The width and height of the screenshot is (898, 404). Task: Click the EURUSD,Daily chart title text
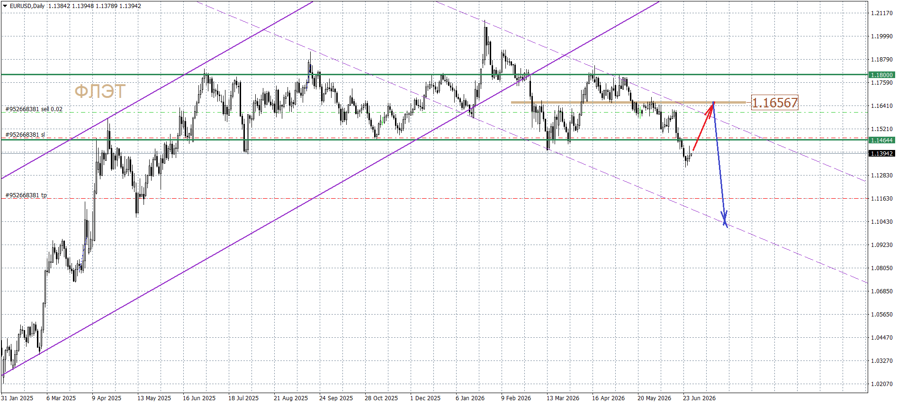[27, 6]
